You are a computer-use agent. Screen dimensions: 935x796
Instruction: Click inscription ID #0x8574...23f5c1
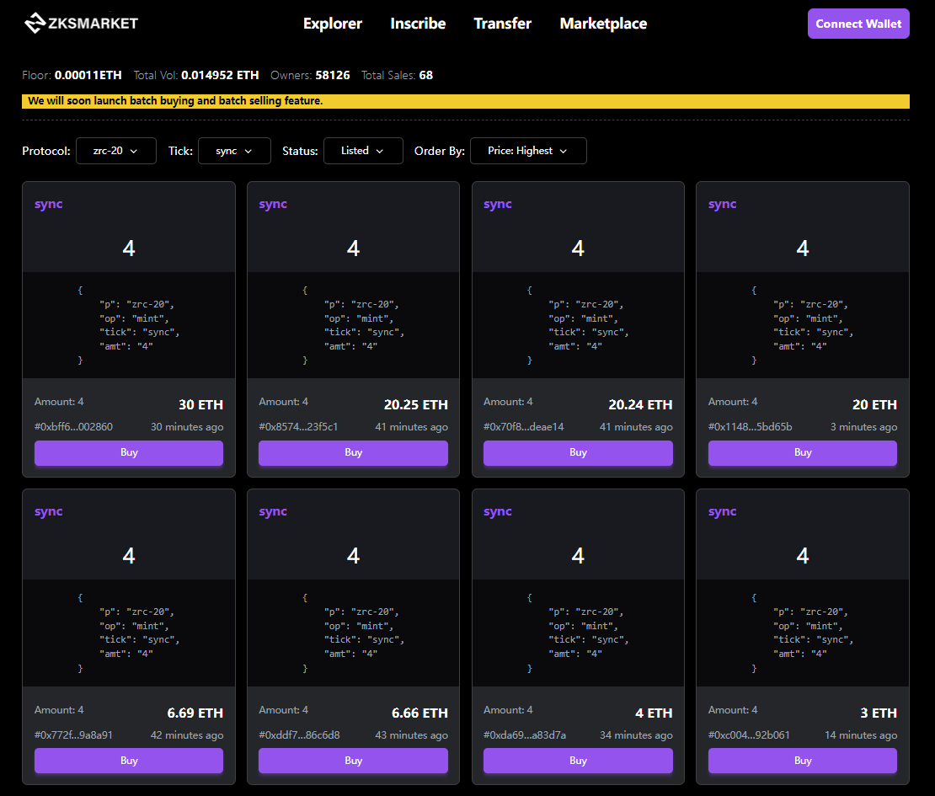coord(298,427)
